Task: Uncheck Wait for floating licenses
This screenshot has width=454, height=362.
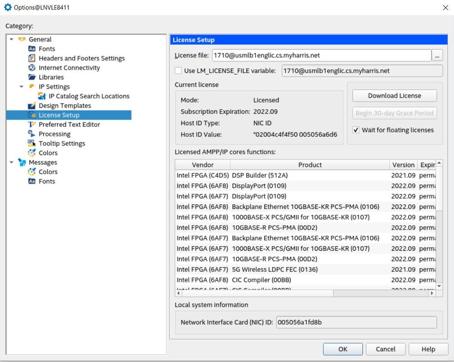Action: pyautogui.click(x=356, y=130)
